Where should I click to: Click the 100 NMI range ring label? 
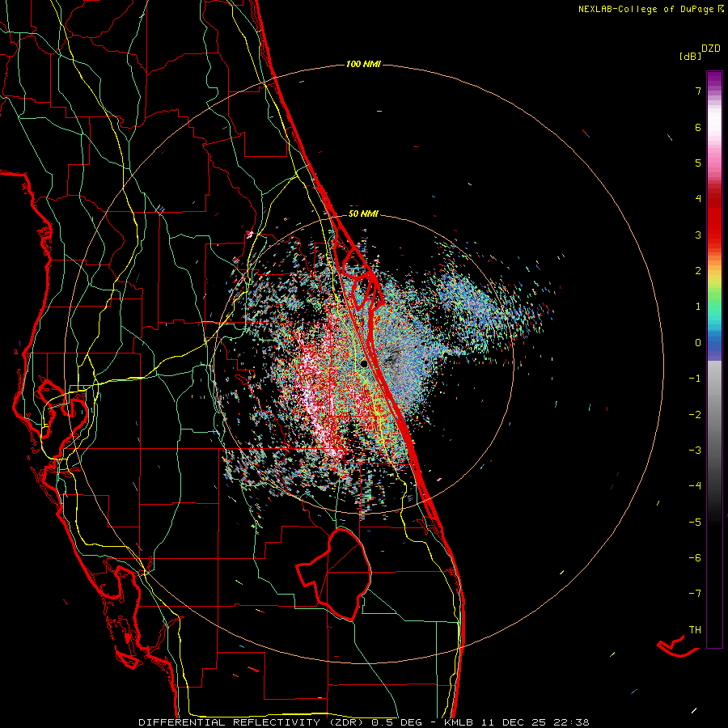[363, 64]
